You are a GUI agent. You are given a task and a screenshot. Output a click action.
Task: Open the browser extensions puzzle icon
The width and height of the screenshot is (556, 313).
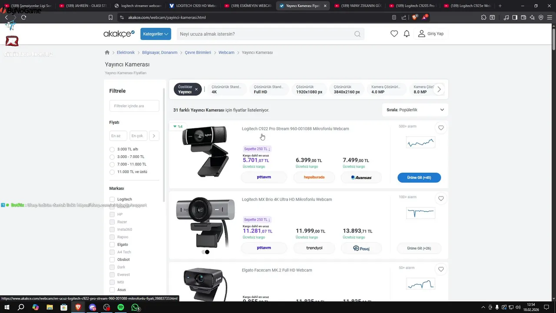pyautogui.click(x=483, y=17)
